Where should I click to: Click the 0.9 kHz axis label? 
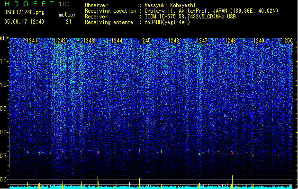(4, 109)
